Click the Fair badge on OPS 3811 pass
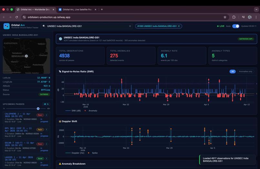This screenshot has height=169, width=260. (40, 130)
